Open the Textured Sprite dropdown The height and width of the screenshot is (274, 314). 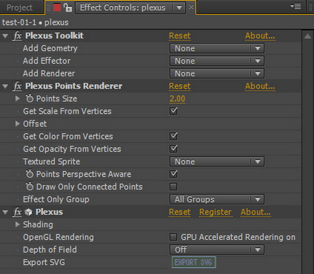tap(217, 162)
